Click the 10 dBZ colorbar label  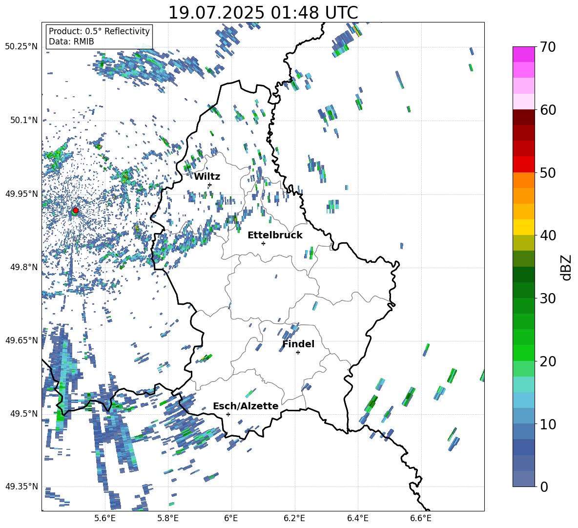547,424
